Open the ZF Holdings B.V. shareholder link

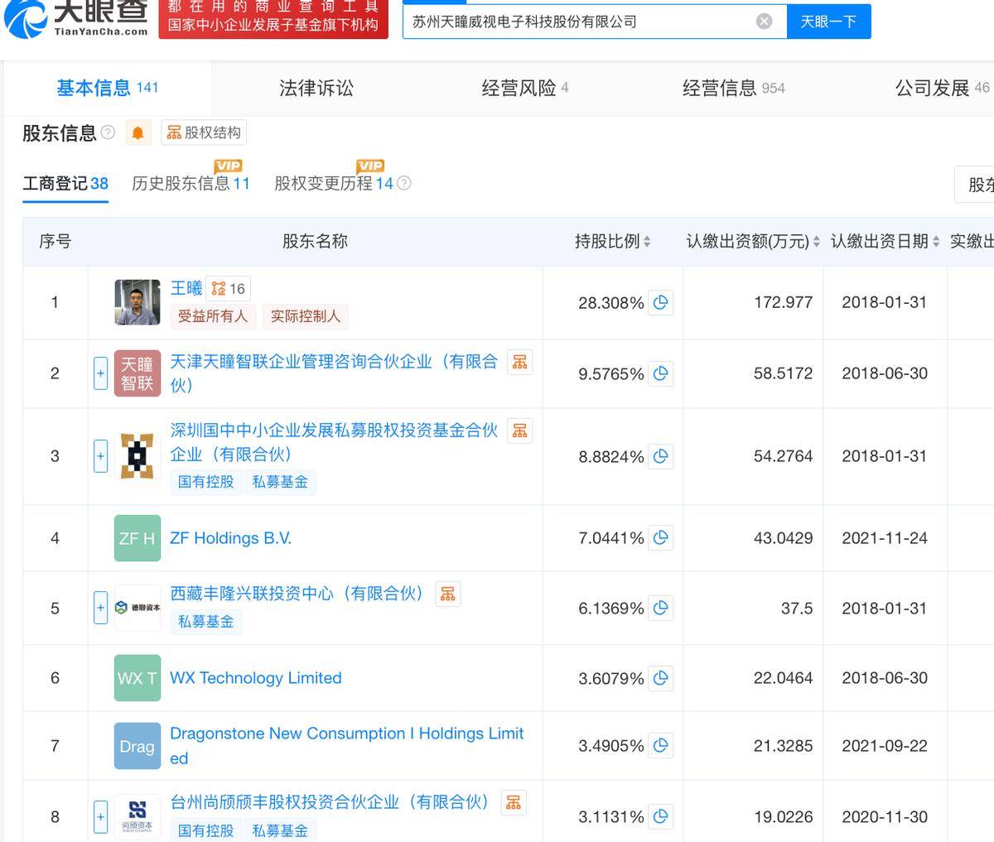point(230,537)
